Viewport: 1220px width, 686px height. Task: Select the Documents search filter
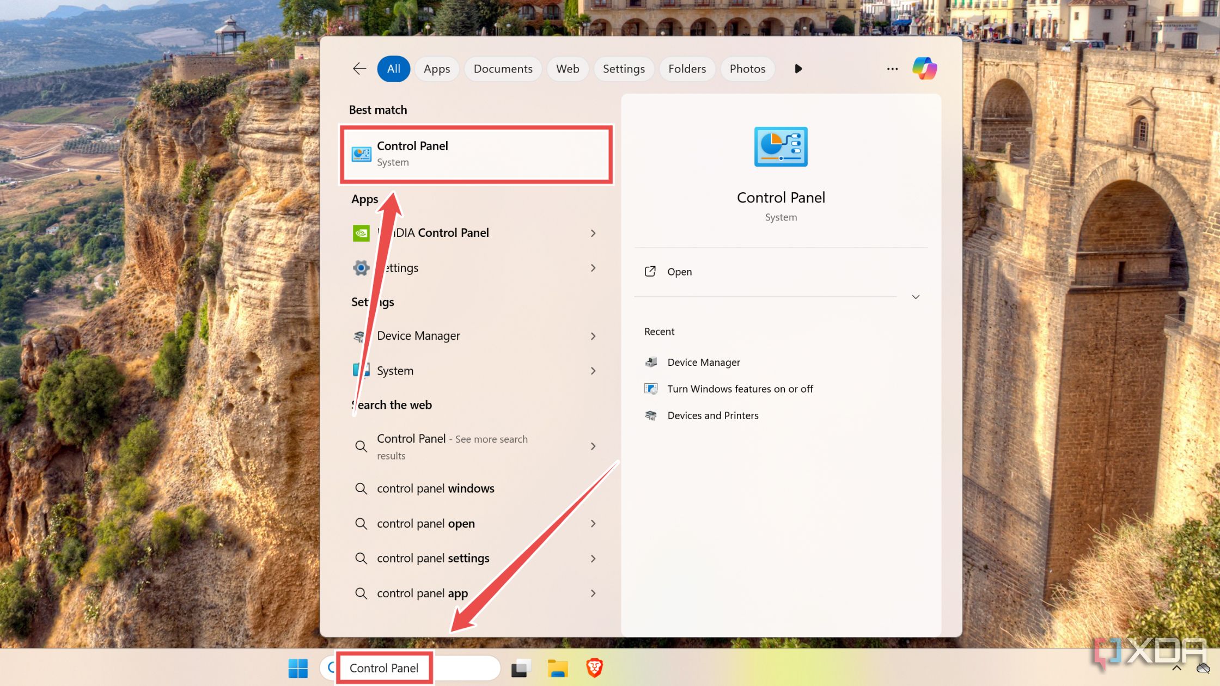pyautogui.click(x=503, y=69)
